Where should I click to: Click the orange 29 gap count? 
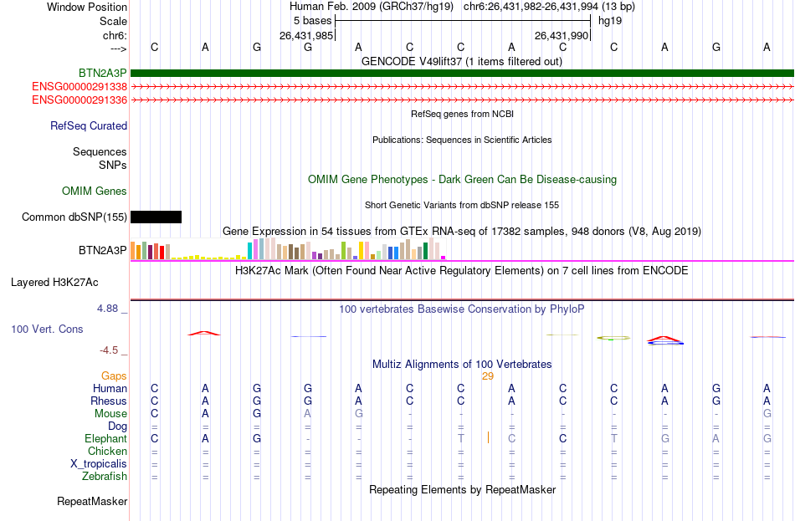click(488, 376)
